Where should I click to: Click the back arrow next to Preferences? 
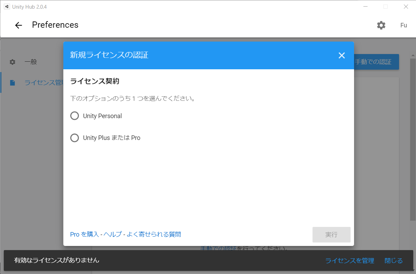point(18,25)
